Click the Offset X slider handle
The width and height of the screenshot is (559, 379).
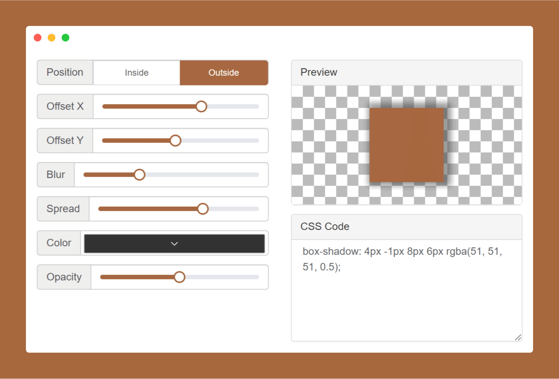[201, 106]
